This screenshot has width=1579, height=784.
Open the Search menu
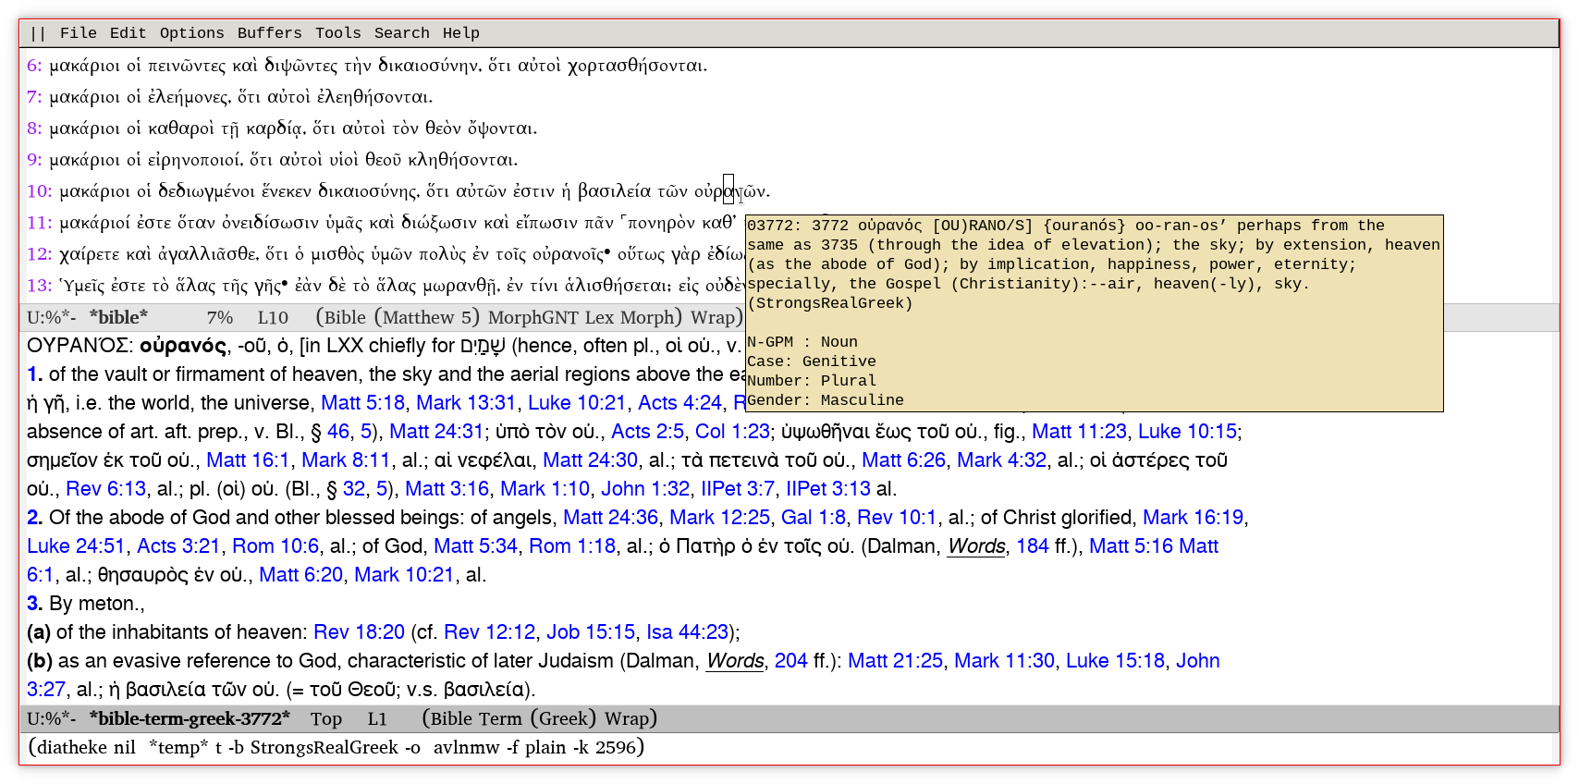[x=401, y=33]
